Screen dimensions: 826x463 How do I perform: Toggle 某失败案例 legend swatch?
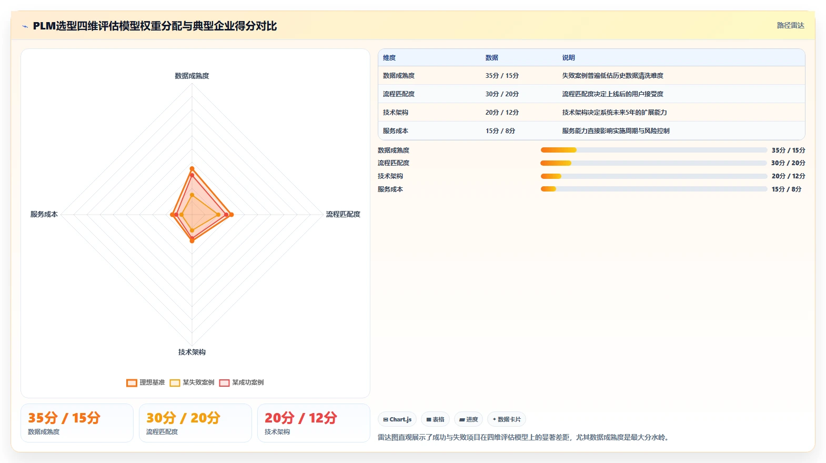pos(175,383)
